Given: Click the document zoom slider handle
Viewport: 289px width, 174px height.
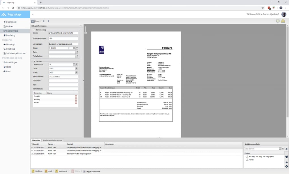Looking at the screenshot, I should (x=86, y=32).
